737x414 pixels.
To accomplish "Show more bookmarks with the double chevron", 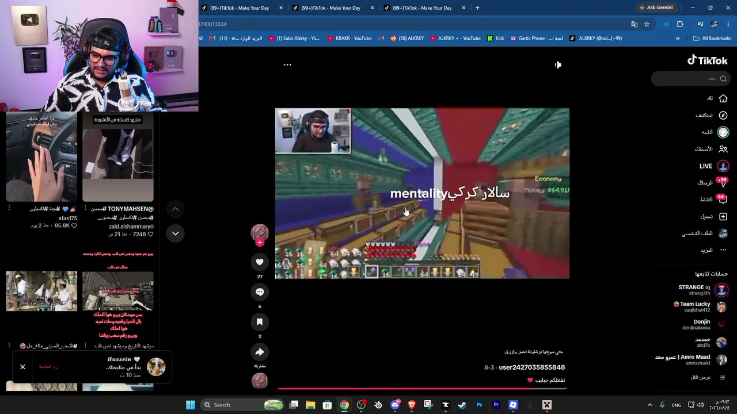I will 678,39.
